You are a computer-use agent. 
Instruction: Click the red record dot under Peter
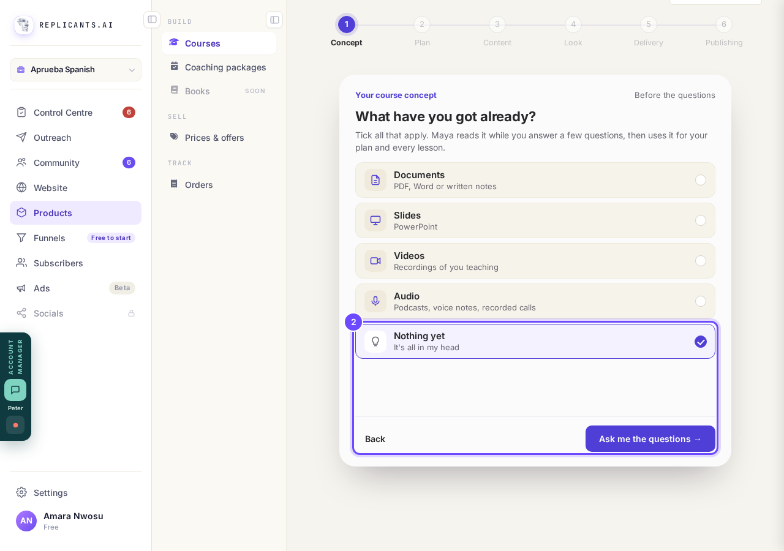point(15,425)
